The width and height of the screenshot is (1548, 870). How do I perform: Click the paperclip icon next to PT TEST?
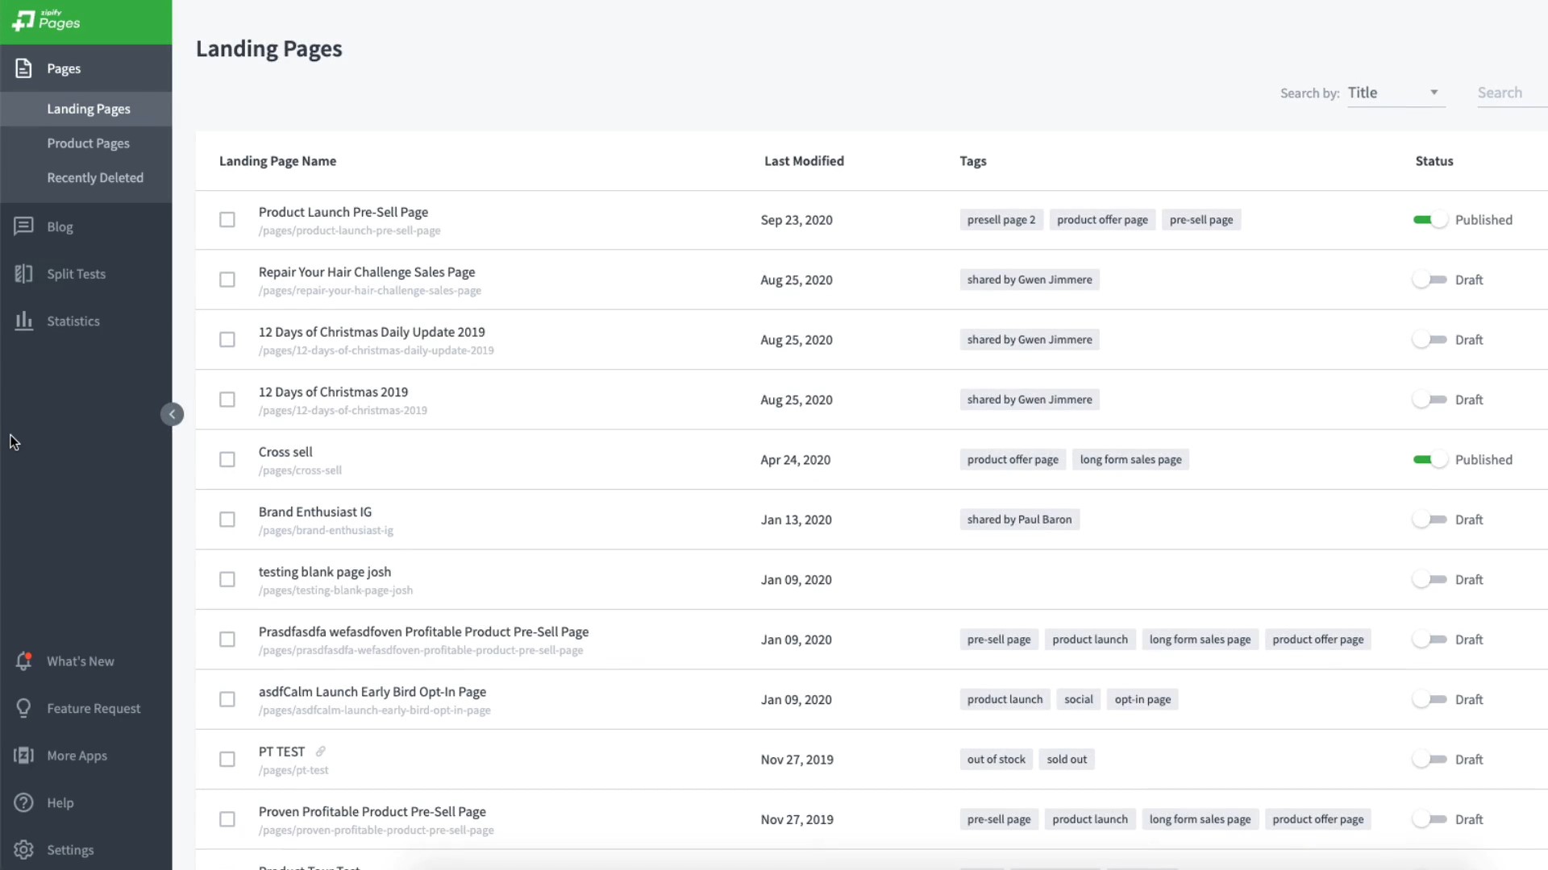(x=320, y=751)
